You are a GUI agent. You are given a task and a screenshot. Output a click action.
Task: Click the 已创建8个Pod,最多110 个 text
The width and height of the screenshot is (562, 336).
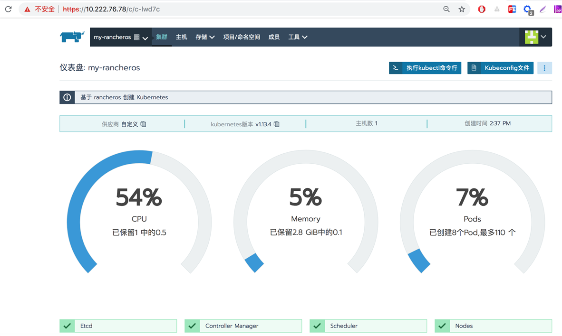coord(473,233)
